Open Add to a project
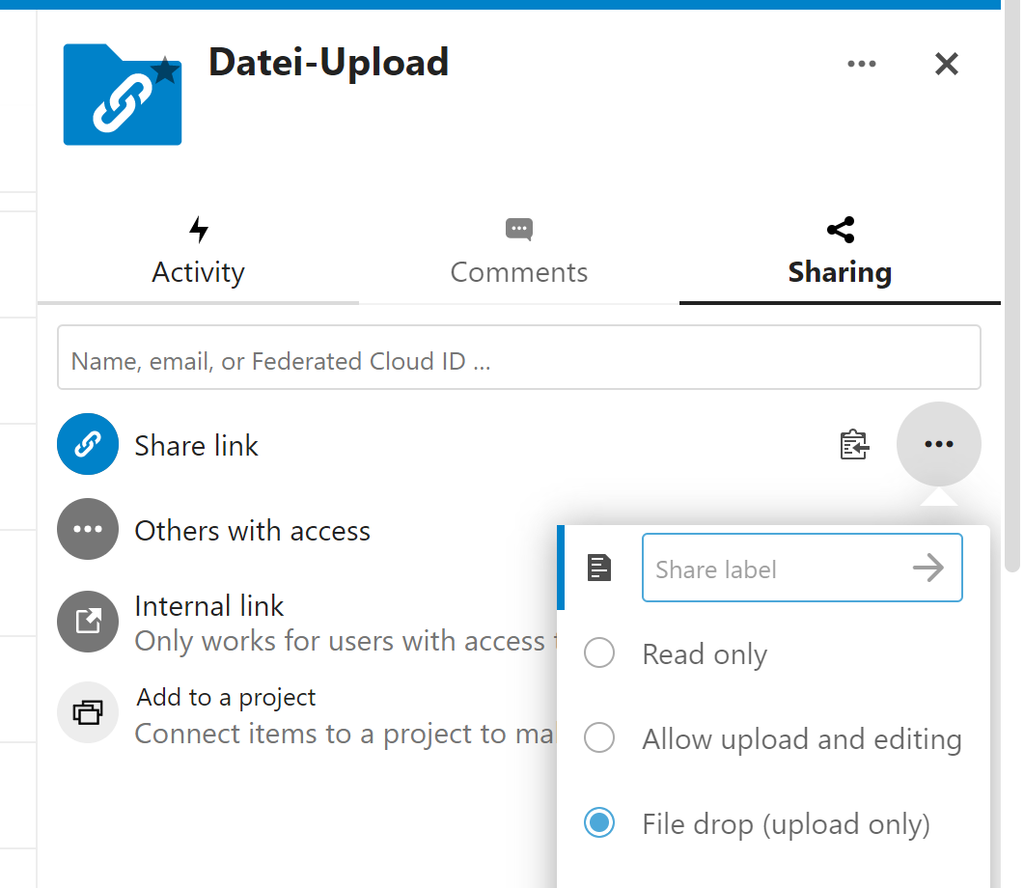This screenshot has width=1024, height=888. point(226,698)
